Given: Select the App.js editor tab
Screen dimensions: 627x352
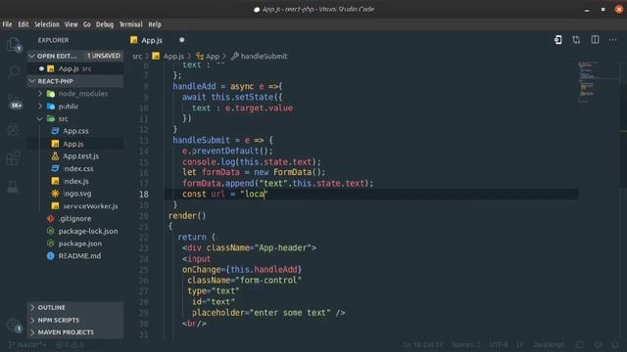Looking at the screenshot, I should point(152,40).
